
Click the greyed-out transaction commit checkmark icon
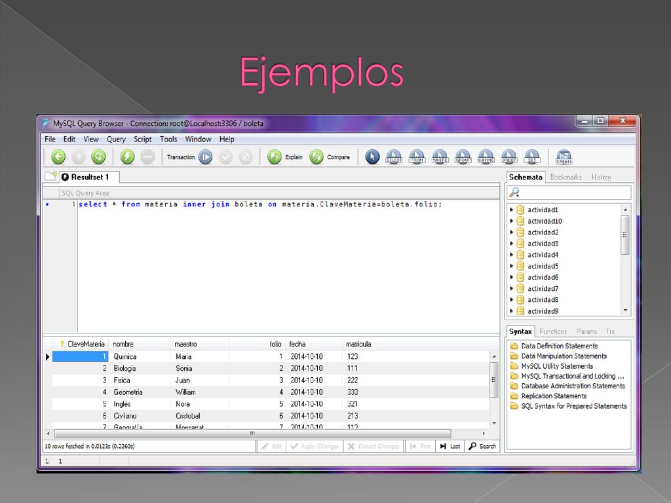(x=225, y=157)
